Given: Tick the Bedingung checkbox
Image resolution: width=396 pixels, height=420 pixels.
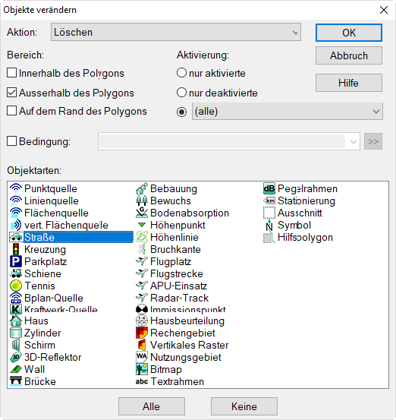Looking at the screenshot, I should (12, 141).
